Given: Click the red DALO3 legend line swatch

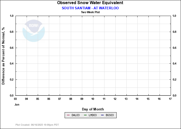Looking at the screenshot, I should pos(68,115).
